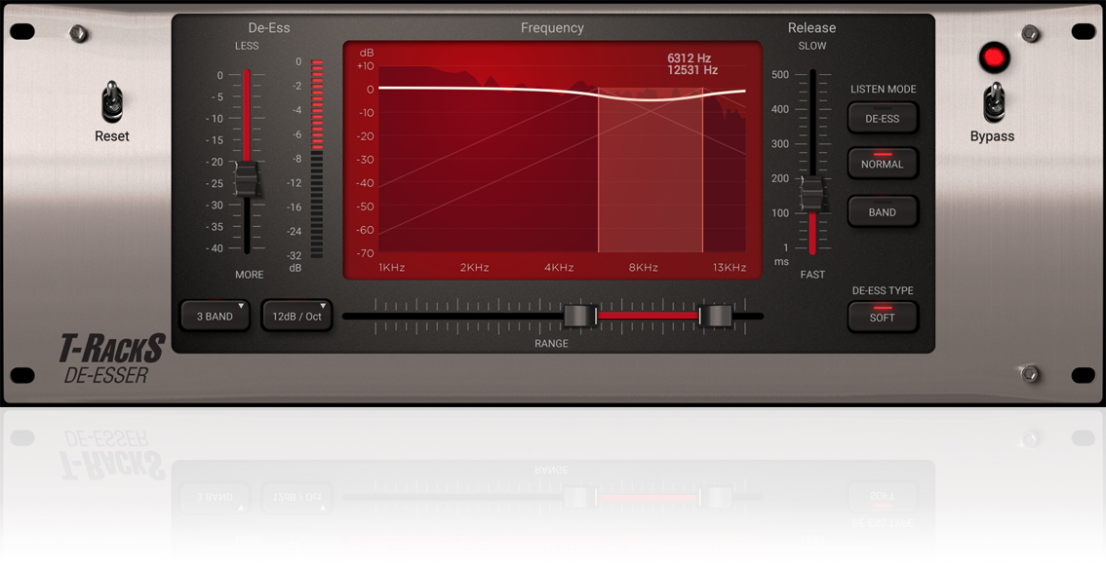Expand the 12dB / Oct slope dropdown
This screenshot has width=1106, height=565.
[297, 317]
